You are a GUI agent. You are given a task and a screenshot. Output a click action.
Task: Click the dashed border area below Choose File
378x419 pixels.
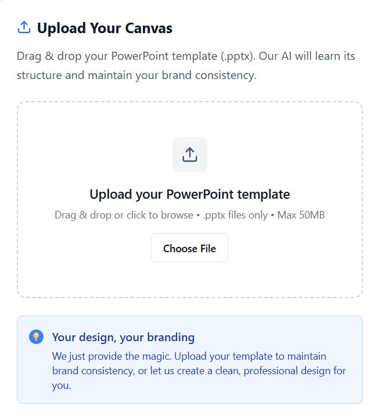[x=189, y=297]
